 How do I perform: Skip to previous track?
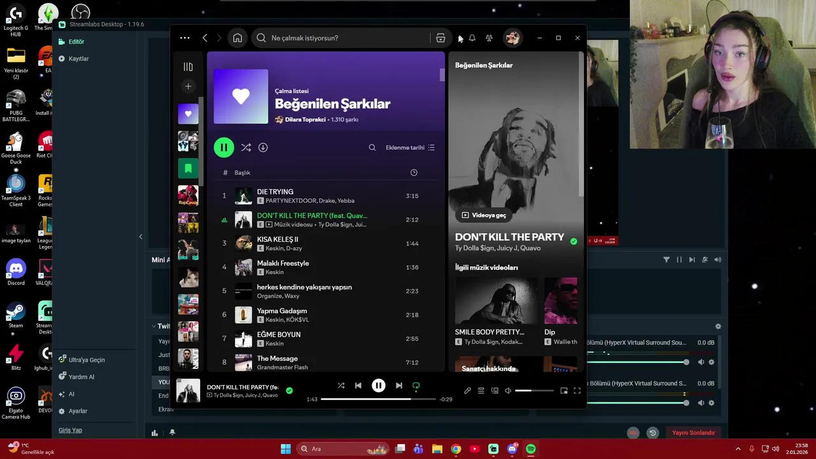358,385
